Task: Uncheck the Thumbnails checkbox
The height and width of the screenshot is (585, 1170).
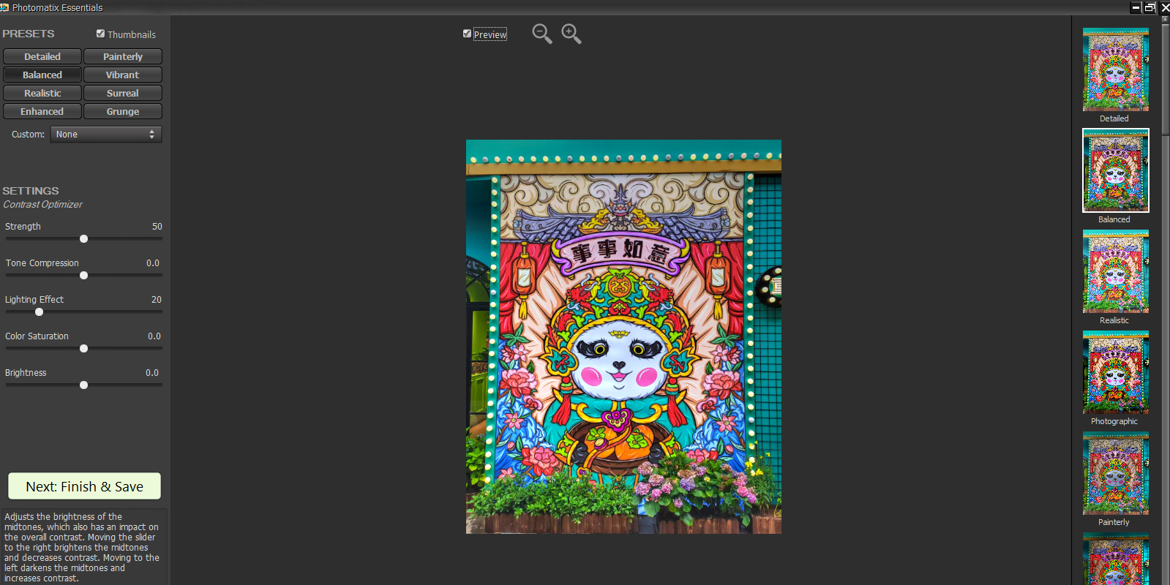Action: [x=101, y=34]
